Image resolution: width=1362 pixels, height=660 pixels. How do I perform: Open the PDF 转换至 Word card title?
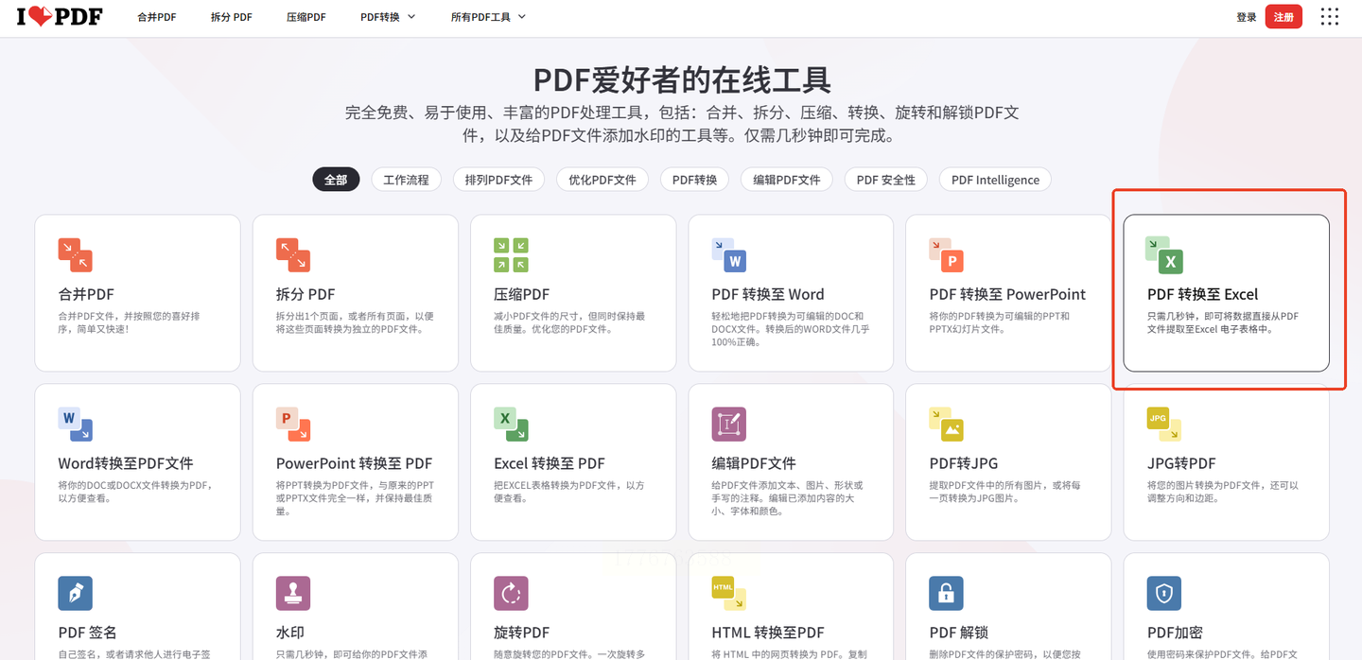click(x=768, y=294)
